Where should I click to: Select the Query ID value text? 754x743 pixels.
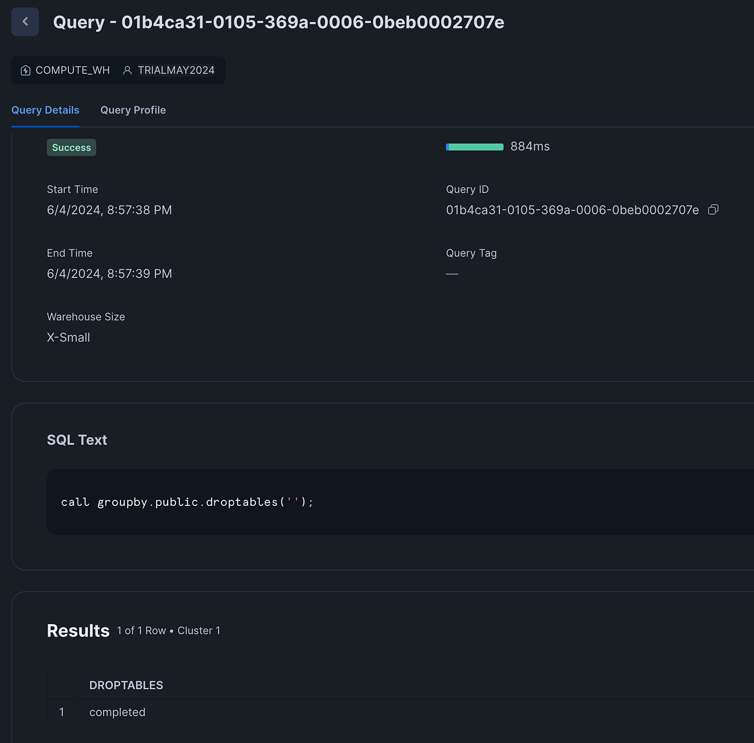572,210
